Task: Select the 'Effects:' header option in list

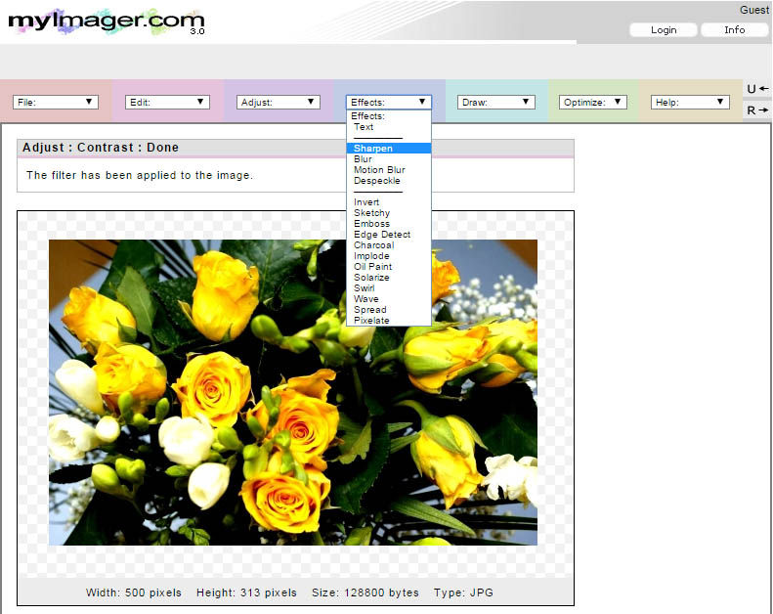Action: pos(389,116)
